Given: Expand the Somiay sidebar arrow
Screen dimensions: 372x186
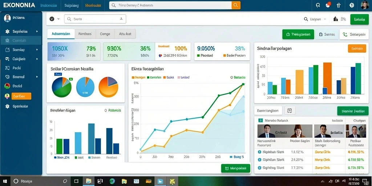Looking at the screenshot, I should click(x=37, y=50).
